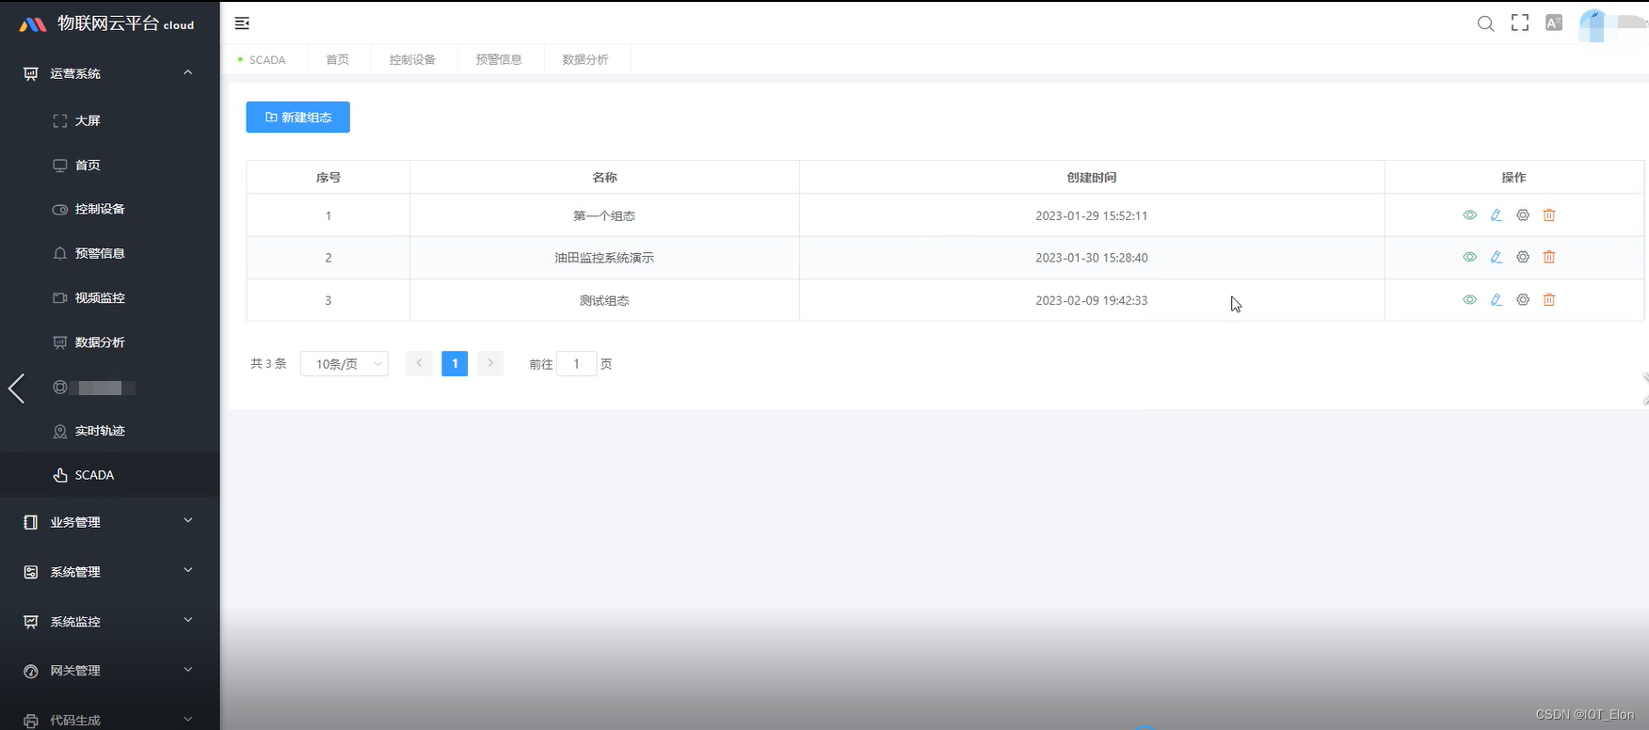
Task: Open settings gear for 测试组态 row
Action: click(x=1523, y=300)
